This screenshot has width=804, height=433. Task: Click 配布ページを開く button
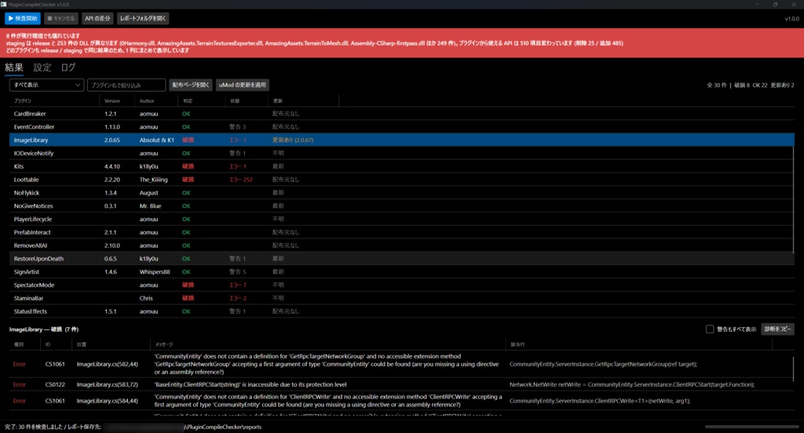pyautogui.click(x=191, y=85)
